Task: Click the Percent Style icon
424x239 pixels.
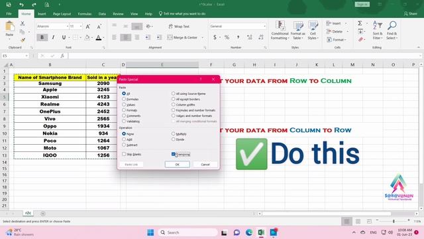Action: 227,37
